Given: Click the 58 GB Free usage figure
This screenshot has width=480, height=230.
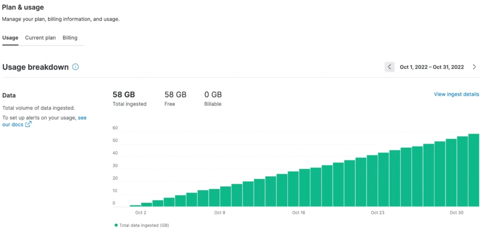Looking at the screenshot, I should point(175,94).
